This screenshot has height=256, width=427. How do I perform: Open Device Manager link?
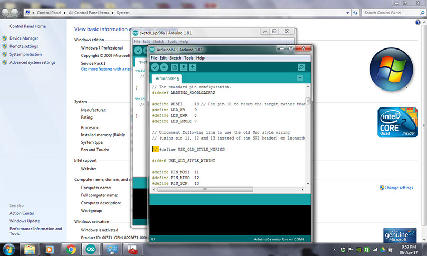(24, 38)
